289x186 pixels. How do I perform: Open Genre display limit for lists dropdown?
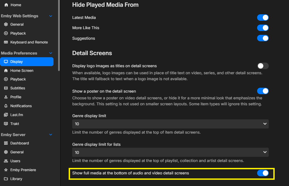(x=170, y=152)
